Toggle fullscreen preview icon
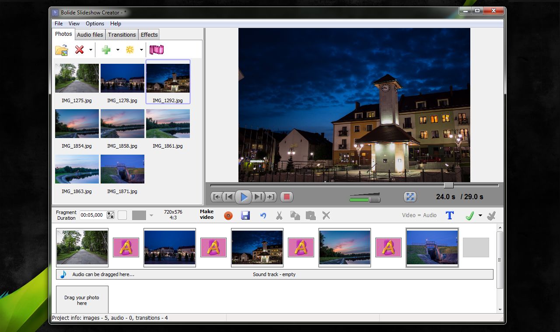 (x=410, y=197)
